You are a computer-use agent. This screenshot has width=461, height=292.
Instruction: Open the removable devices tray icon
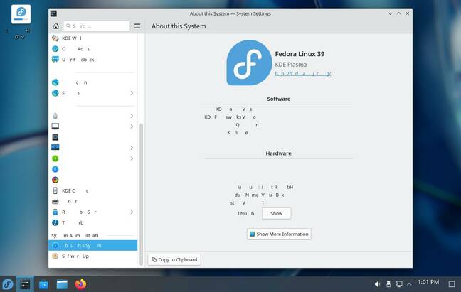(x=388, y=284)
